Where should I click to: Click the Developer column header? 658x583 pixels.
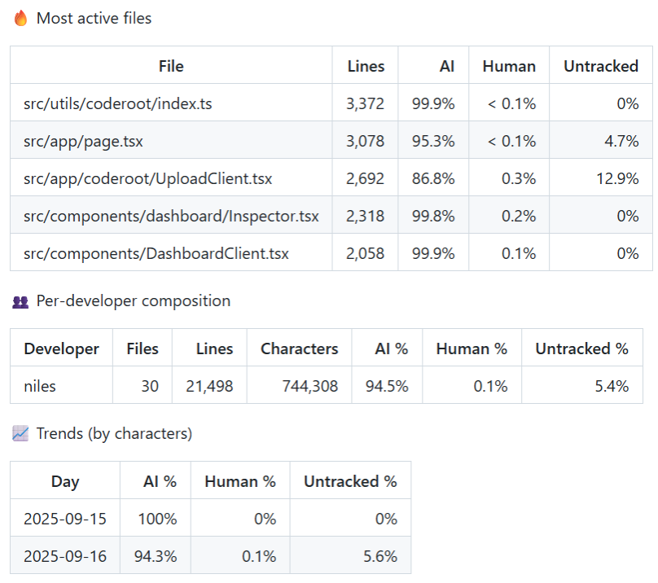pyautogui.click(x=61, y=348)
